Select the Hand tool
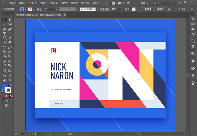The height and width of the screenshot is (136, 197). pos(5,80)
